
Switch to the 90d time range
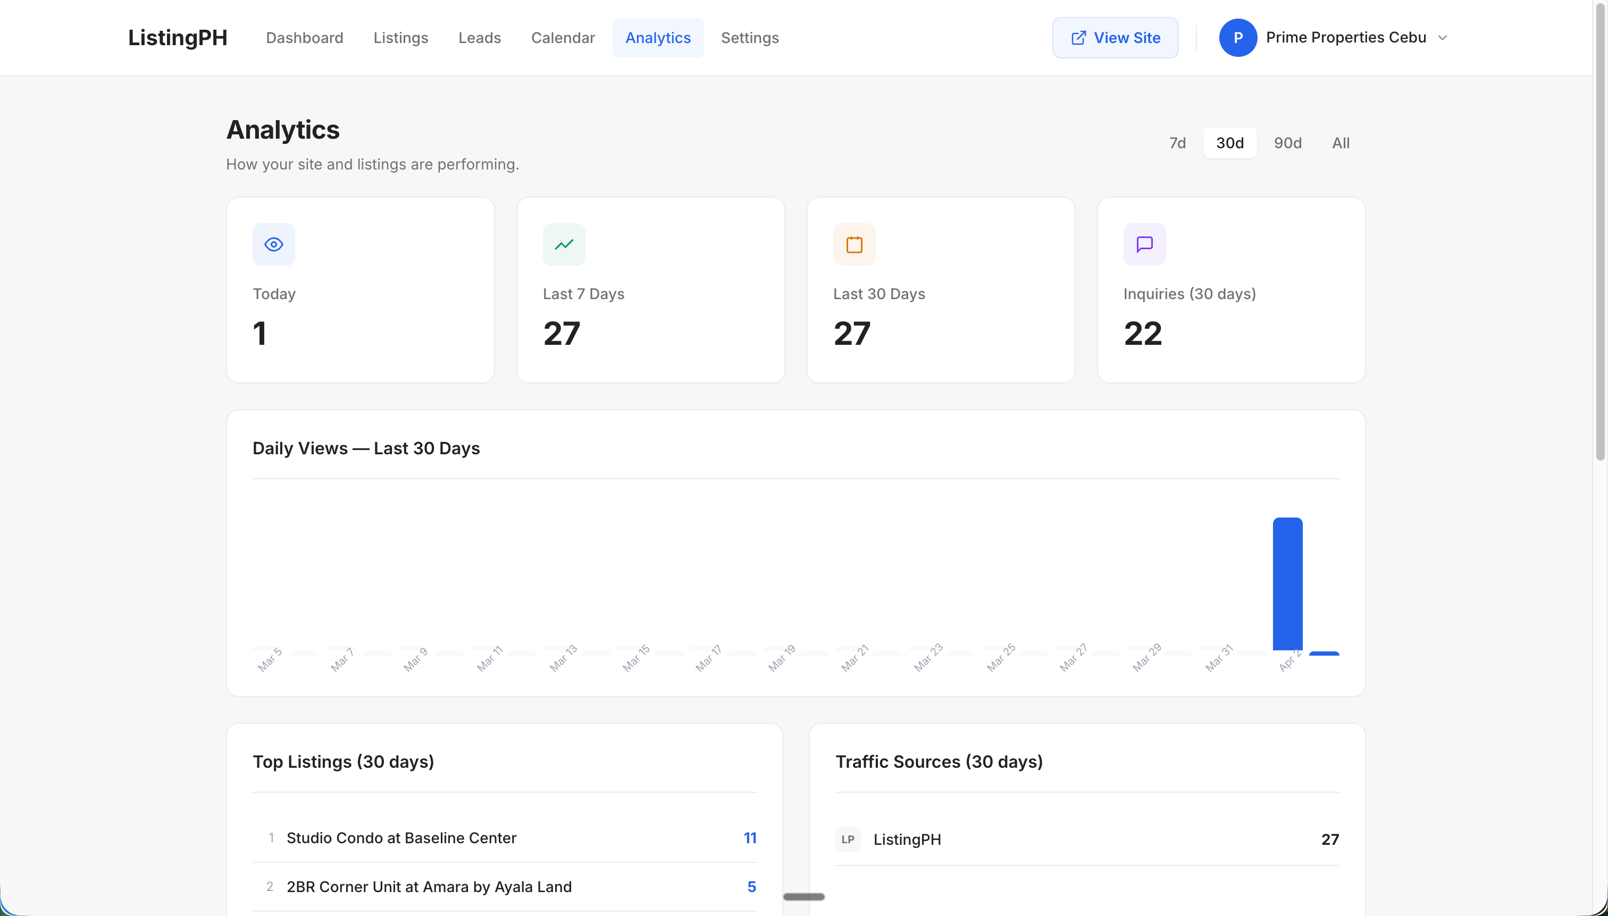tap(1287, 143)
